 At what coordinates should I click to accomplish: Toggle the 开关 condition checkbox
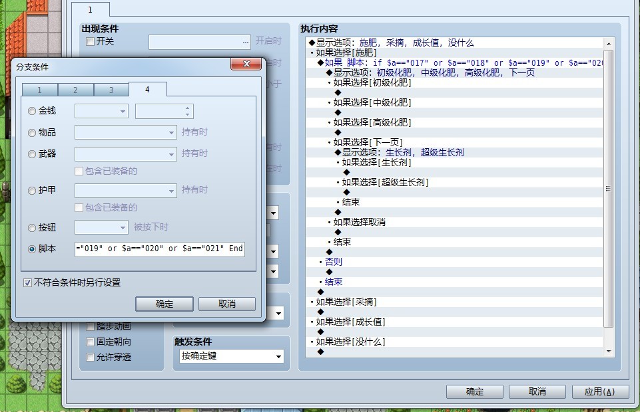(91, 42)
